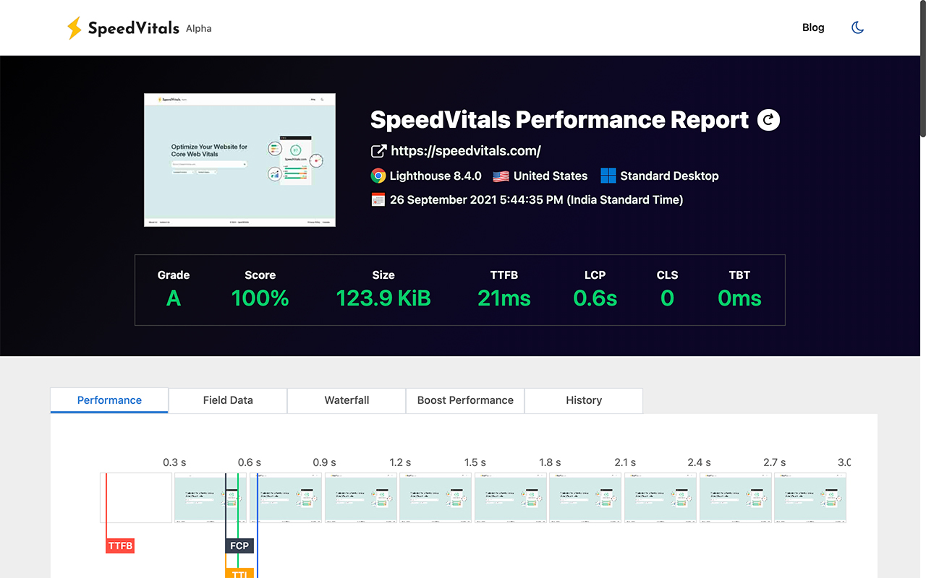The width and height of the screenshot is (926, 578).
Task: Switch to the Boost Performance tab
Action: (x=464, y=400)
